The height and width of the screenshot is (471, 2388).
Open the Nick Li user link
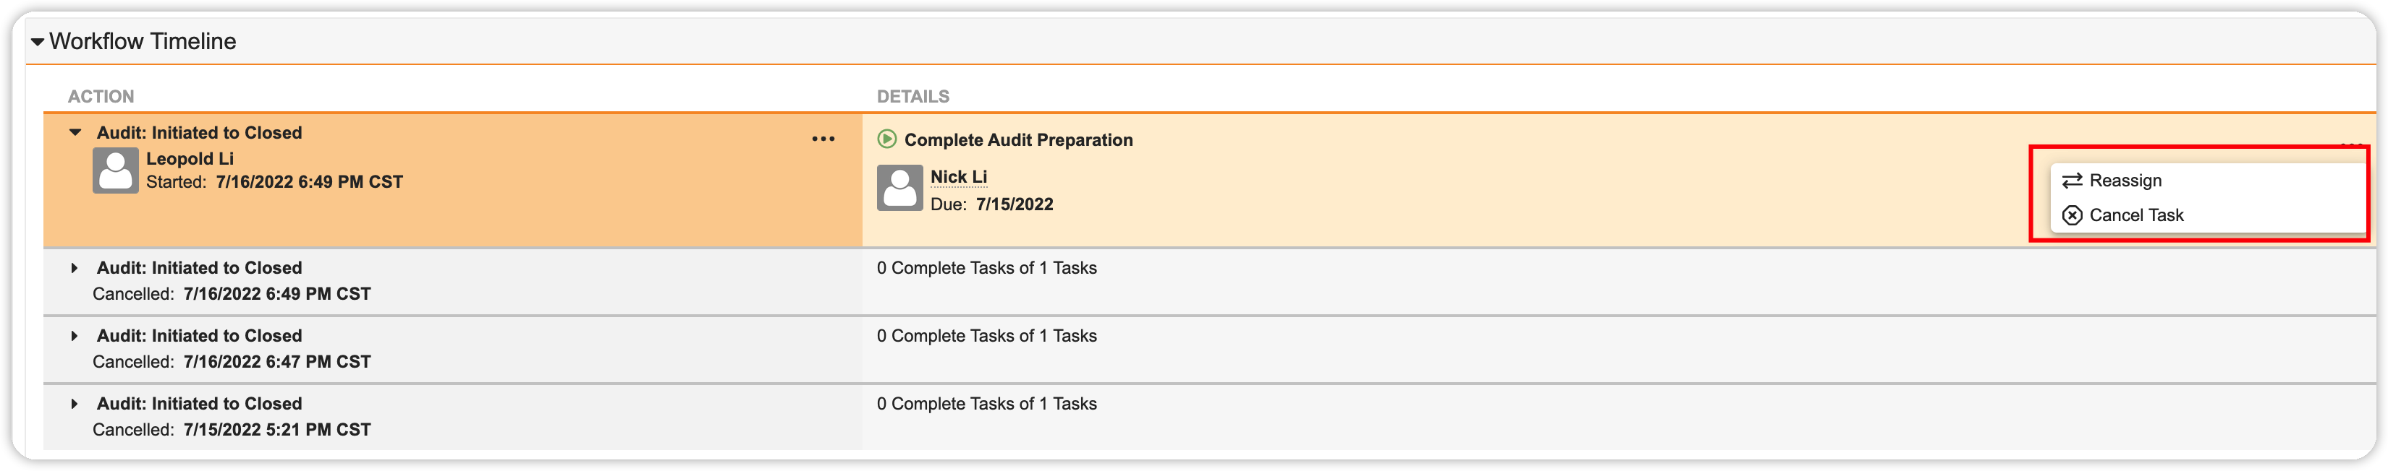point(959,177)
